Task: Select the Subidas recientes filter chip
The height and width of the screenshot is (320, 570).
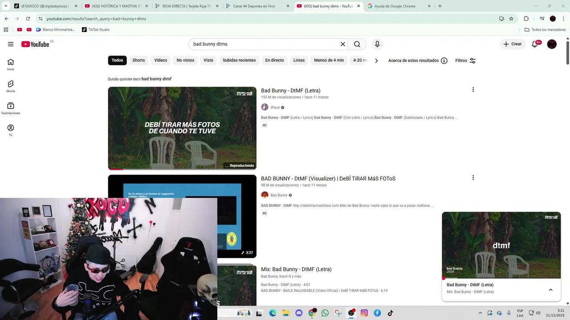Action: pyautogui.click(x=239, y=60)
